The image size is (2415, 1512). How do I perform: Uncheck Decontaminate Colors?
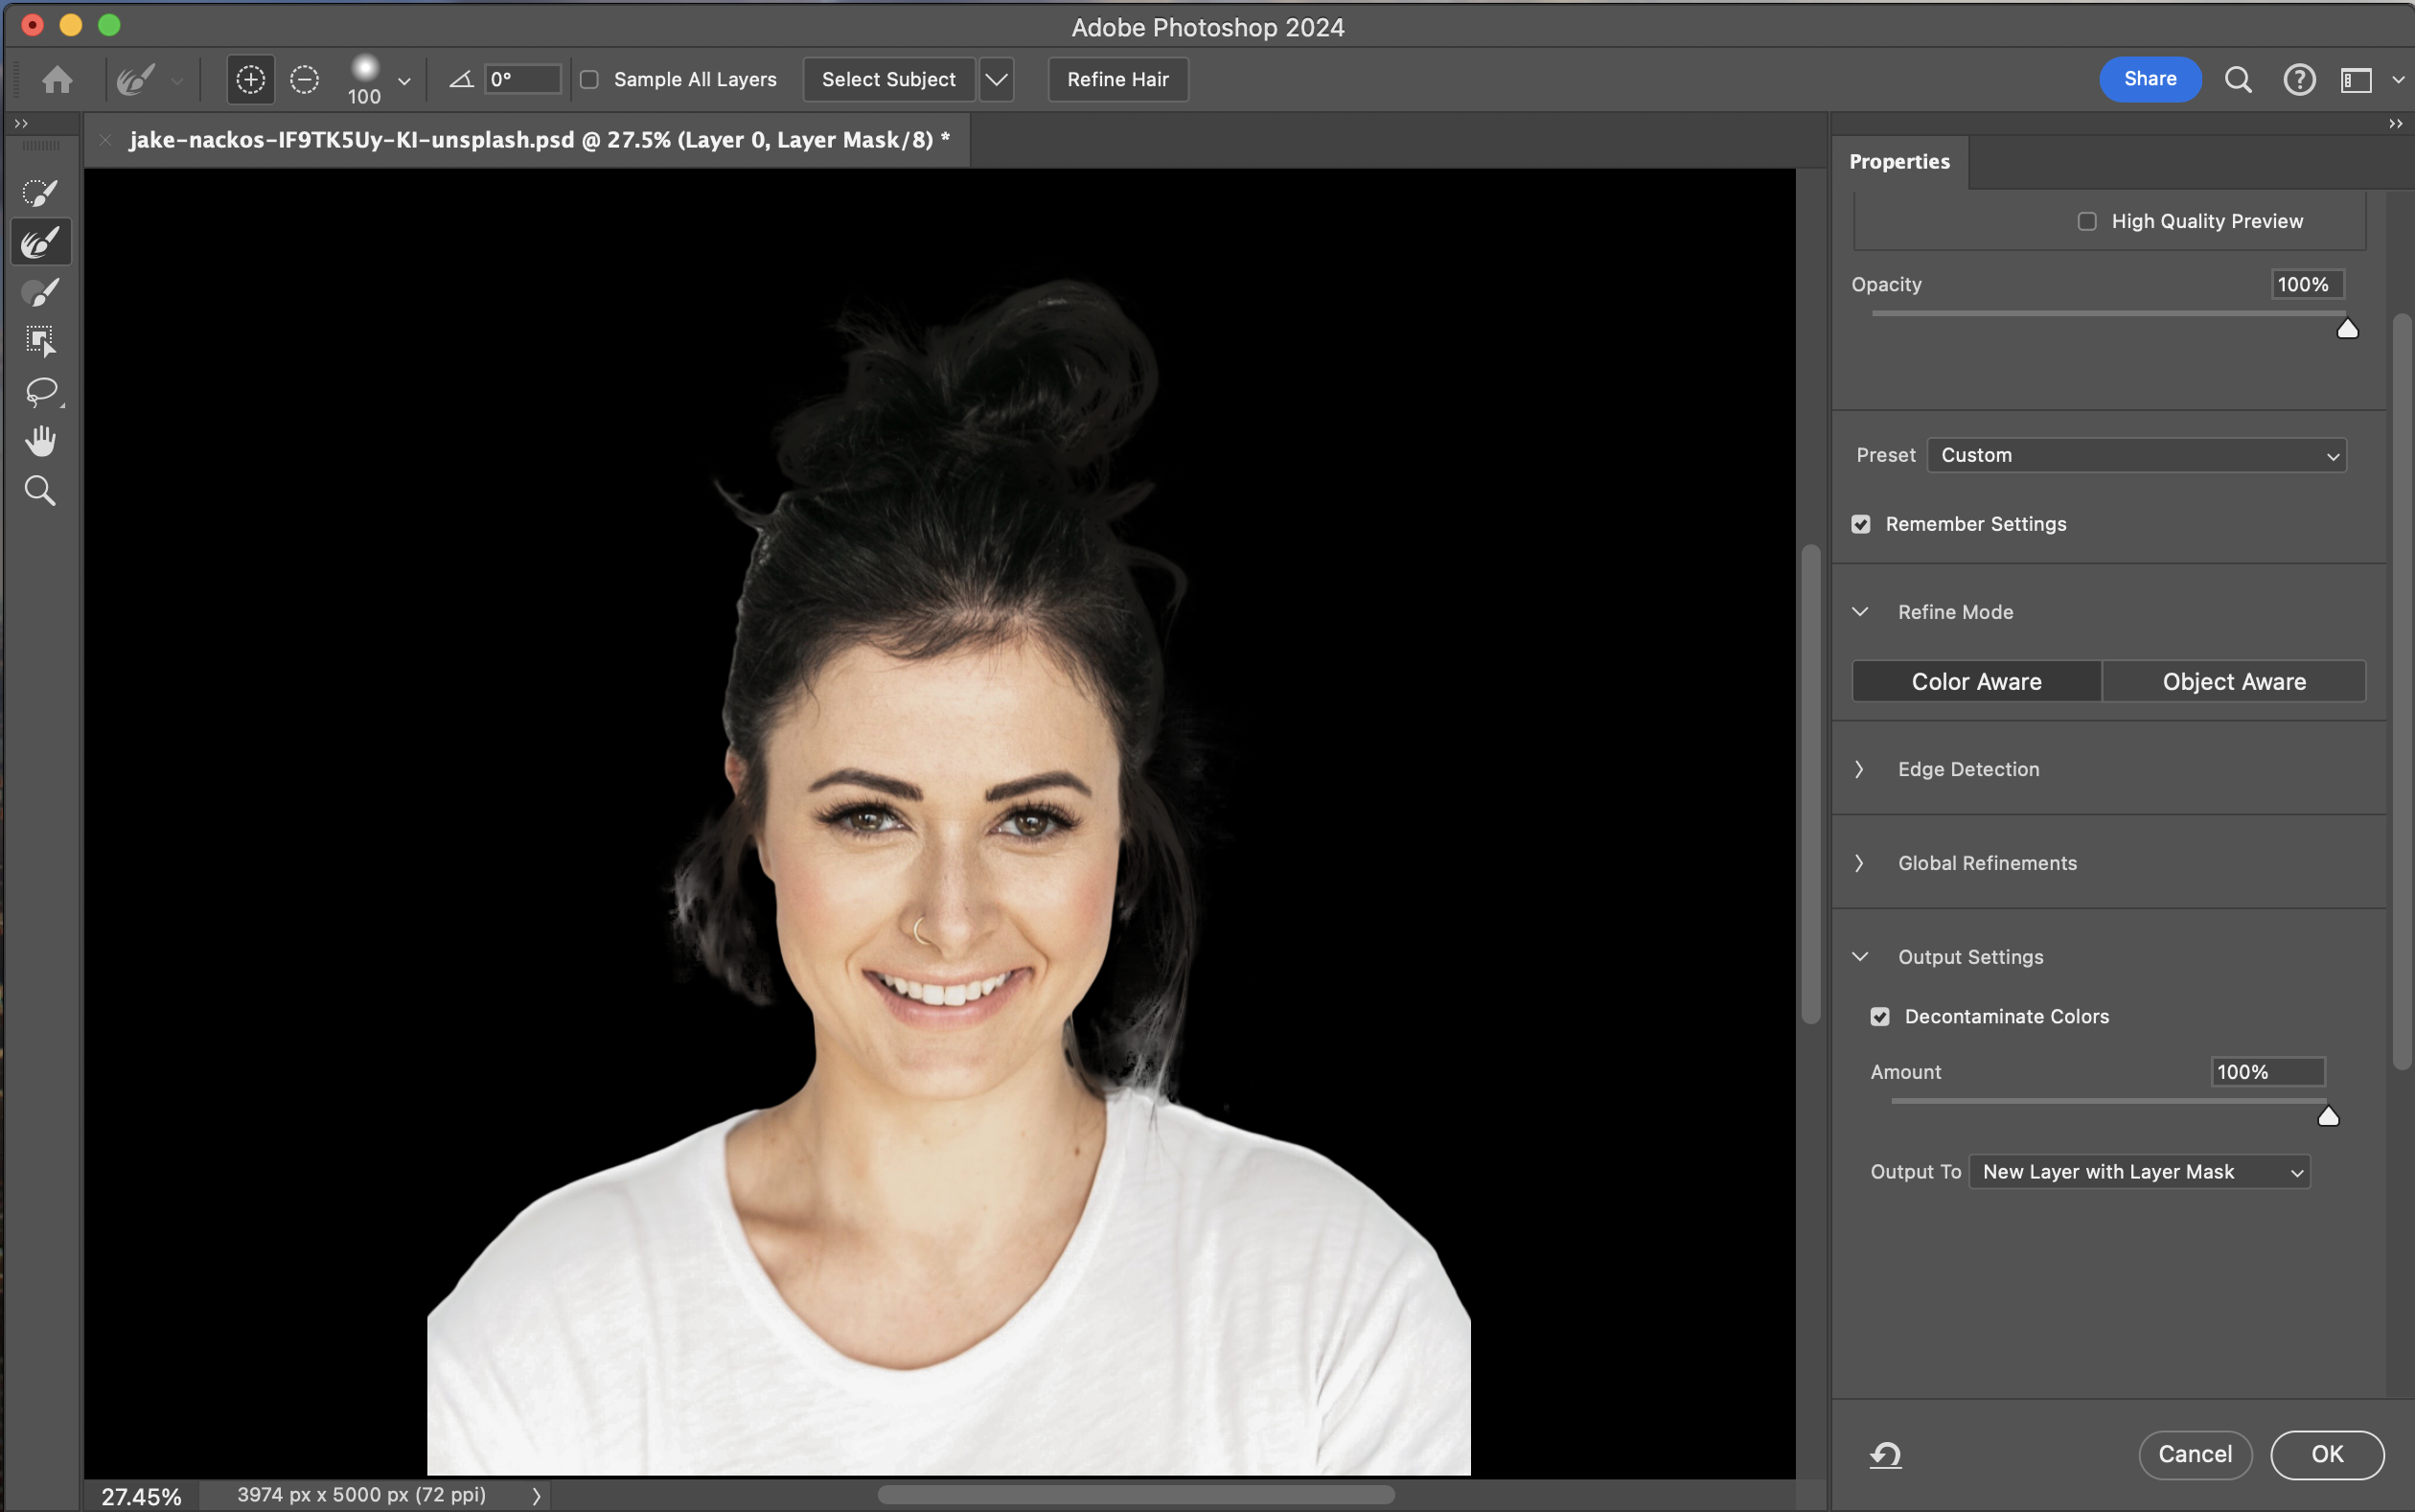1880,1016
